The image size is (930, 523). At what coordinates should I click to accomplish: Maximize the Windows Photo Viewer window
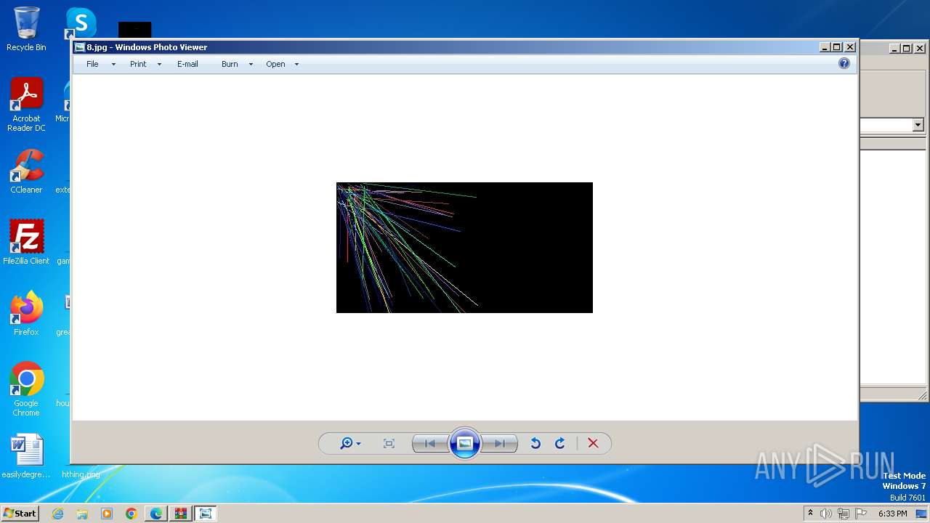coord(837,47)
